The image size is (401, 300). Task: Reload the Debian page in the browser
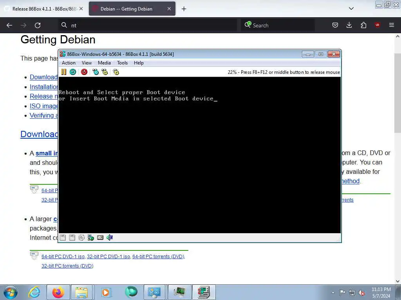coord(38,25)
